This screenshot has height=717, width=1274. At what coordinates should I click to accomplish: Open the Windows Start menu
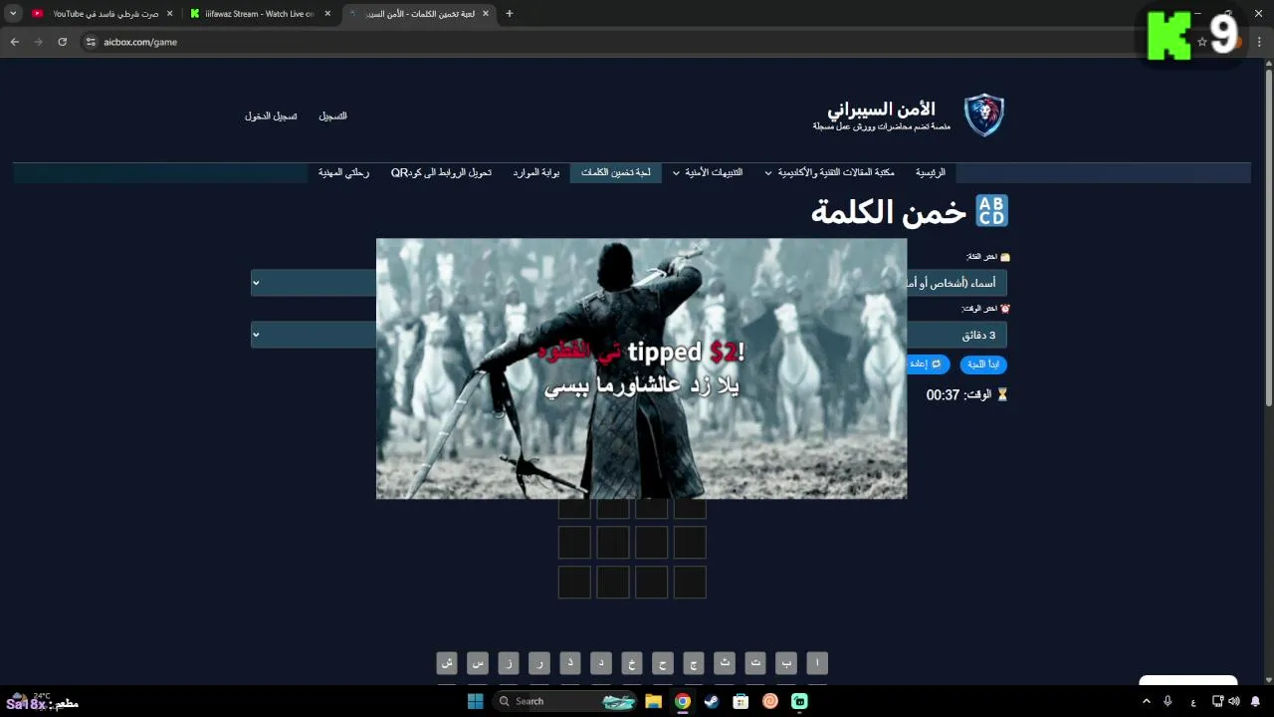click(475, 701)
